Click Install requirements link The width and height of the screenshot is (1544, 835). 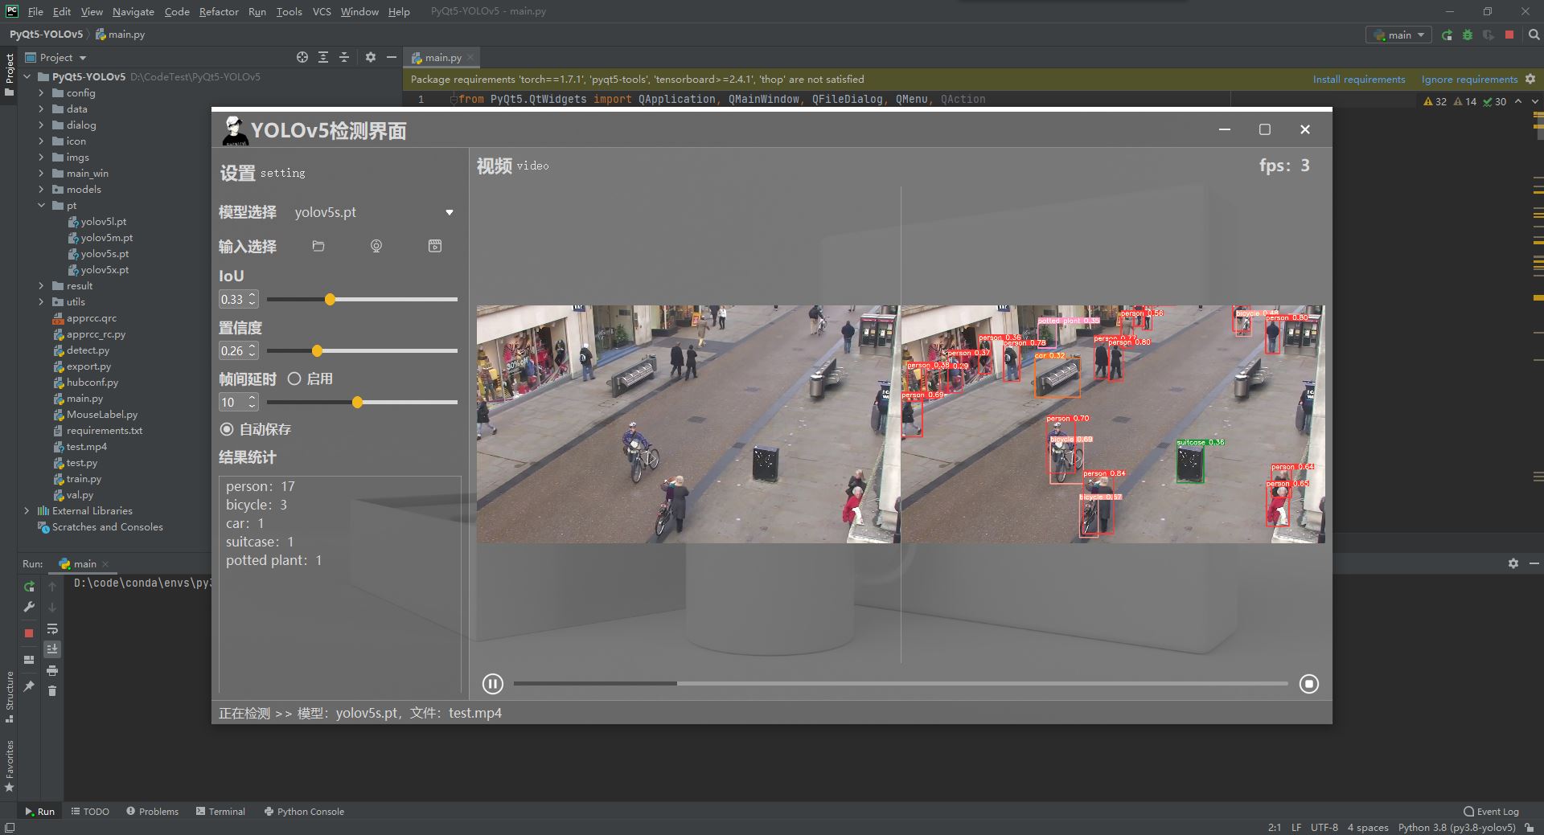(1359, 79)
